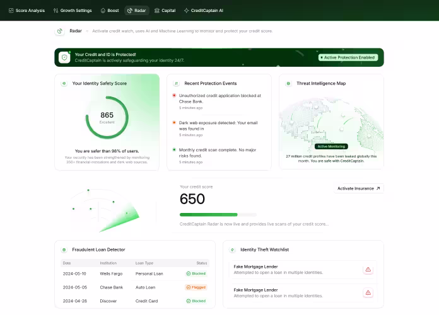Viewport: 439px width, 315px height.
Task: Open the Score Analysis tab
Action: pyautogui.click(x=26, y=10)
